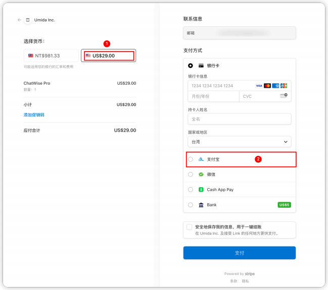Click the blue 支付 button

click(240, 253)
